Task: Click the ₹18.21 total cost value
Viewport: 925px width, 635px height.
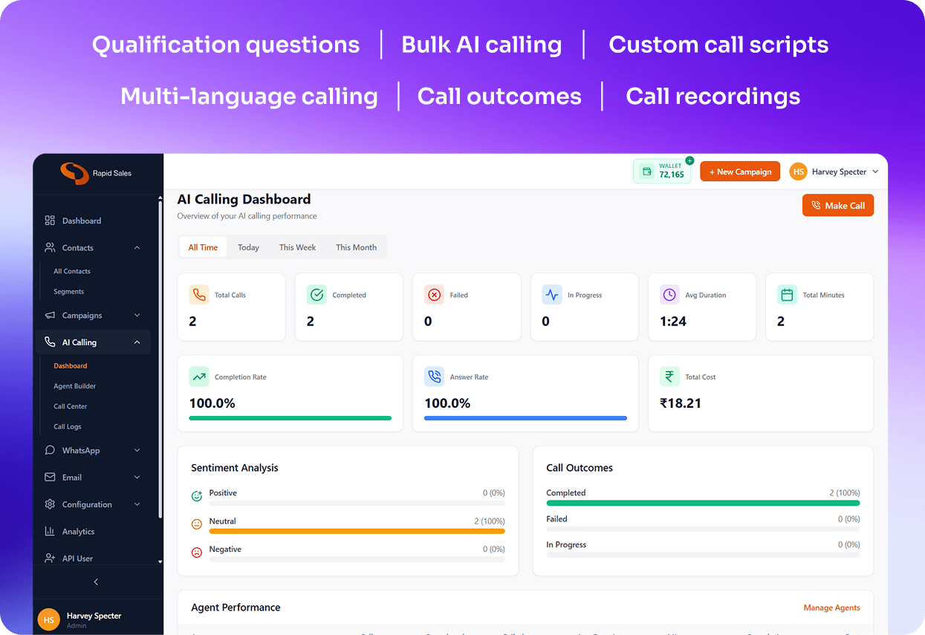Action: [x=681, y=403]
